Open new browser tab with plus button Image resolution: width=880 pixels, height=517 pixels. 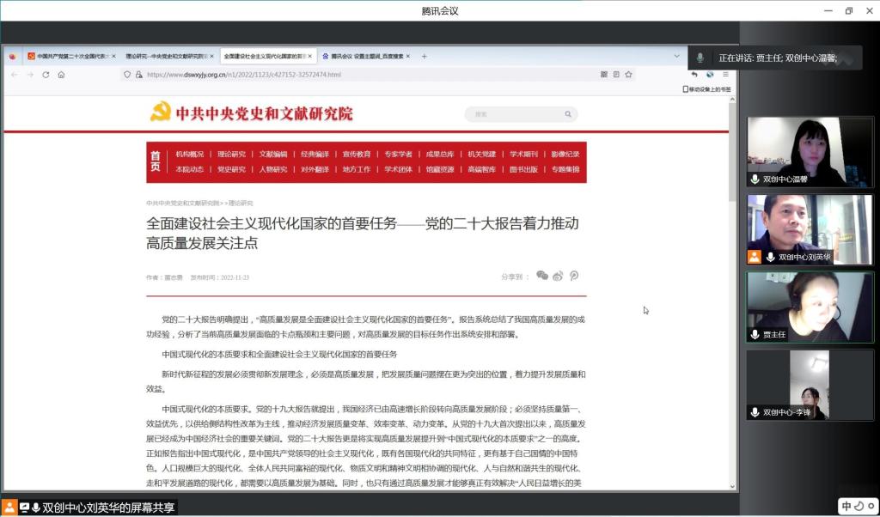(x=424, y=56)
